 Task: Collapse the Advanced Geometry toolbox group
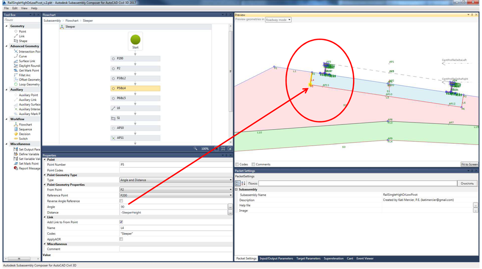click(6, 46)
